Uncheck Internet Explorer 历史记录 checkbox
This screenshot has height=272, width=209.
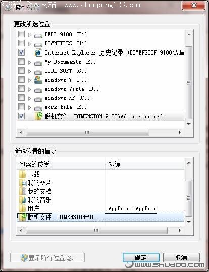coord(21,52)
